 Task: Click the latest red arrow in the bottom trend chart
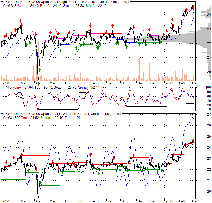coord(193,141)
